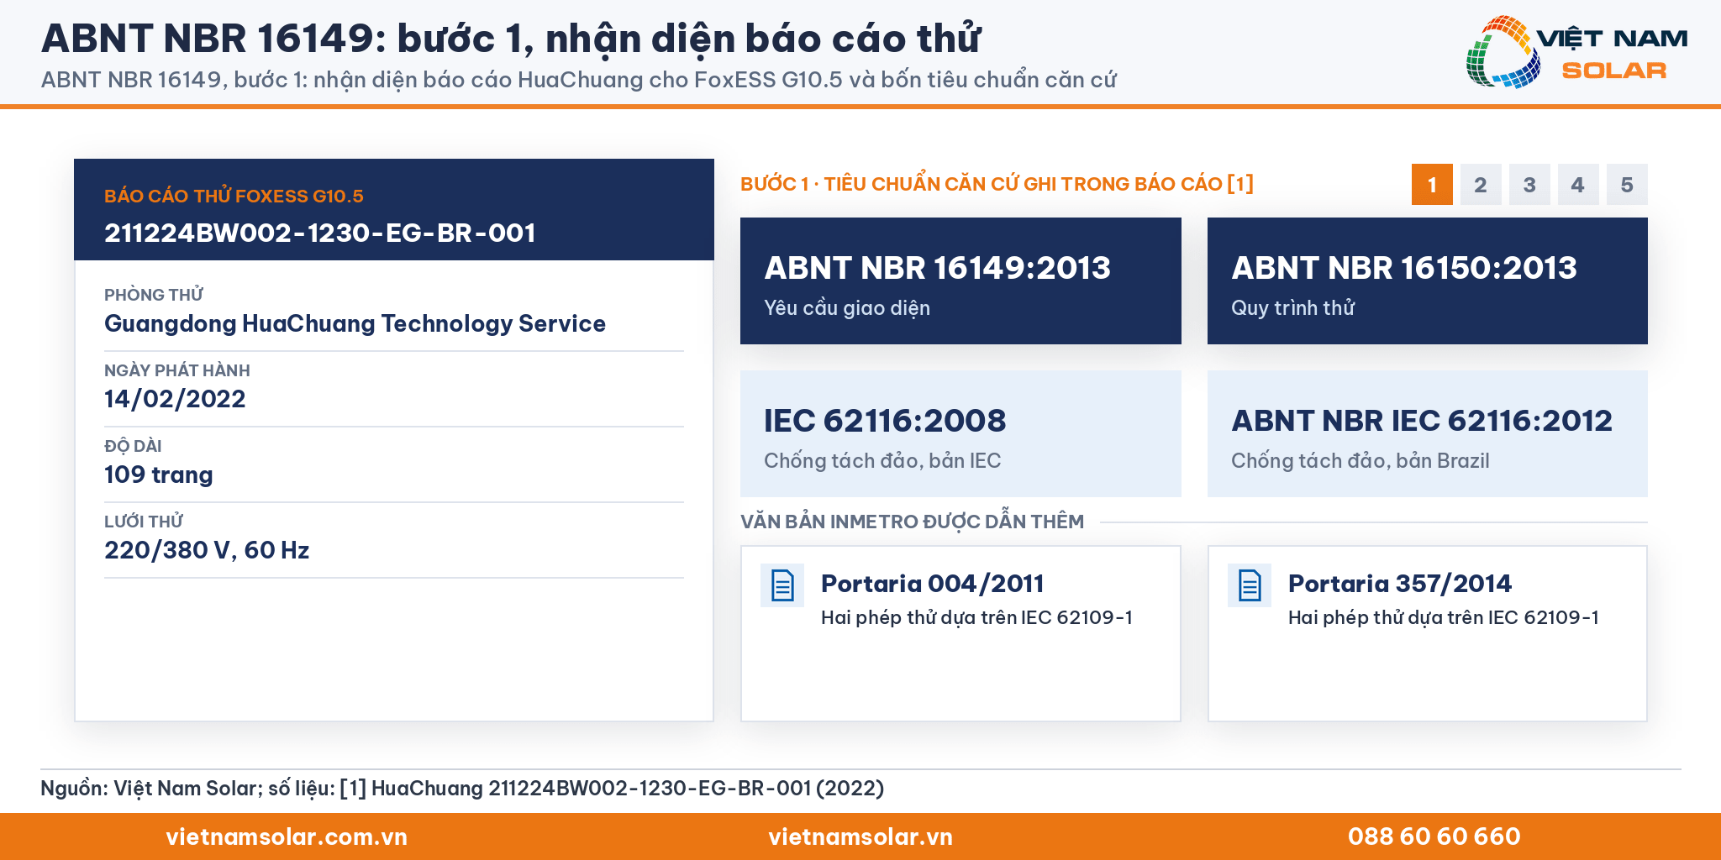Go to step 4 in the indicator

pyautogui.click(x=1578, y=185)
